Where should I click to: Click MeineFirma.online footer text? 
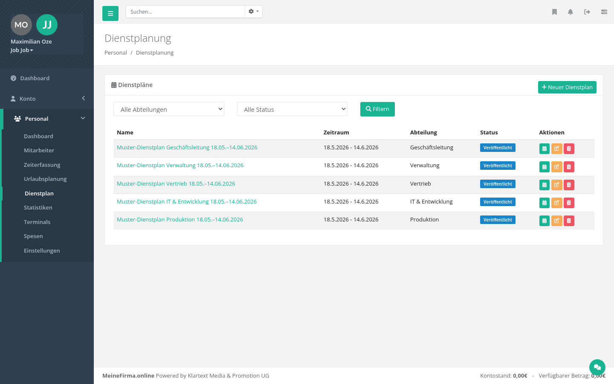point(128,375)
